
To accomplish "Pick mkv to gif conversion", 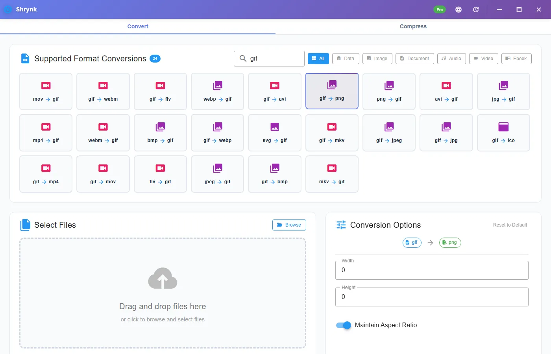I will coord(332,174).
